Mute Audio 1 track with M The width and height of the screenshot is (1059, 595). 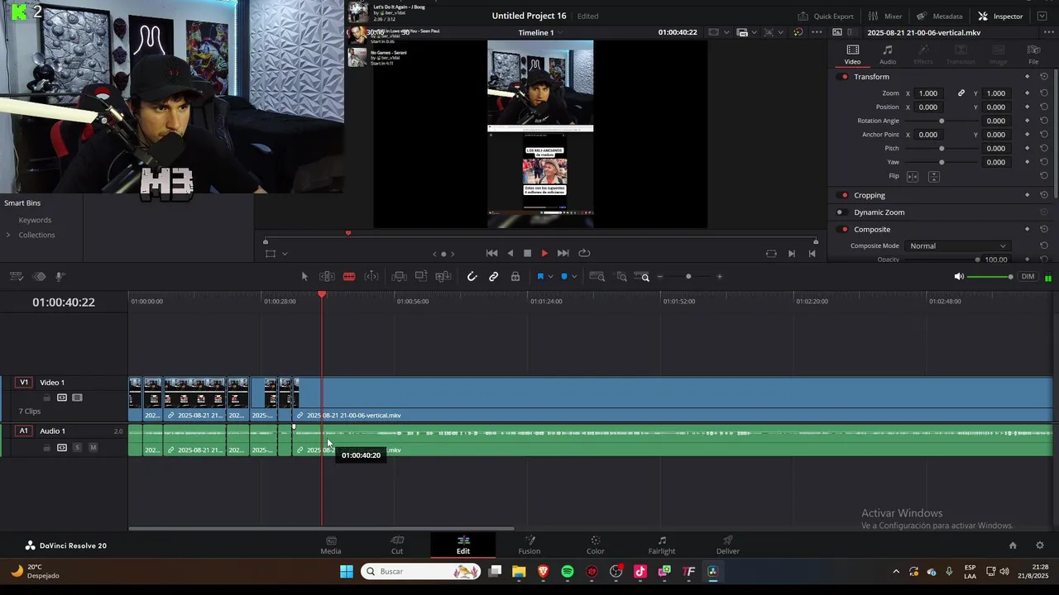[93, 448]
